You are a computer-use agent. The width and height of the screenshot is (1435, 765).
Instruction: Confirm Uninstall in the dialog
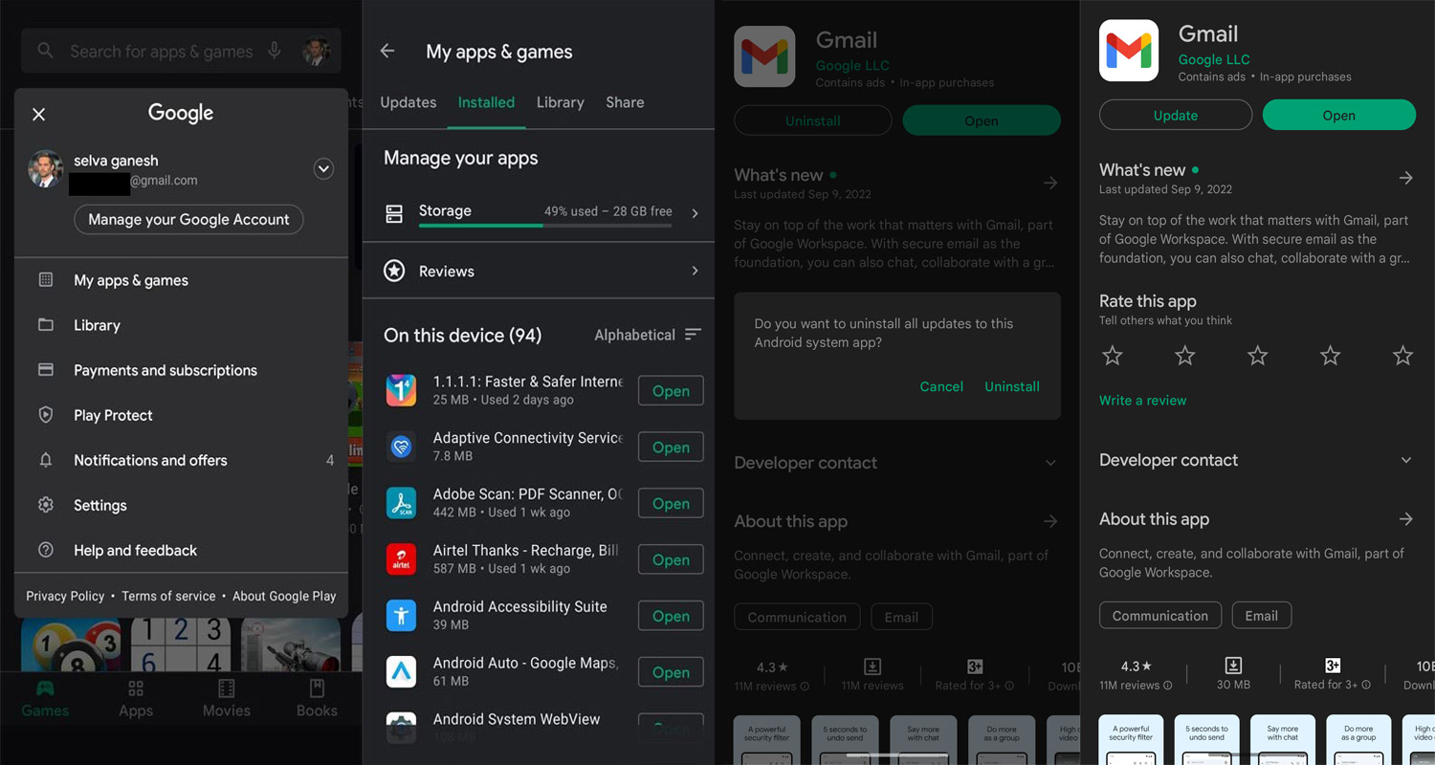point(1012,387)
